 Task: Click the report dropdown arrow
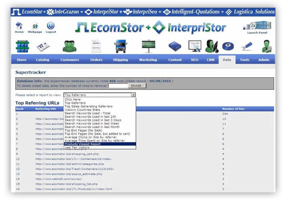[133, 95]
